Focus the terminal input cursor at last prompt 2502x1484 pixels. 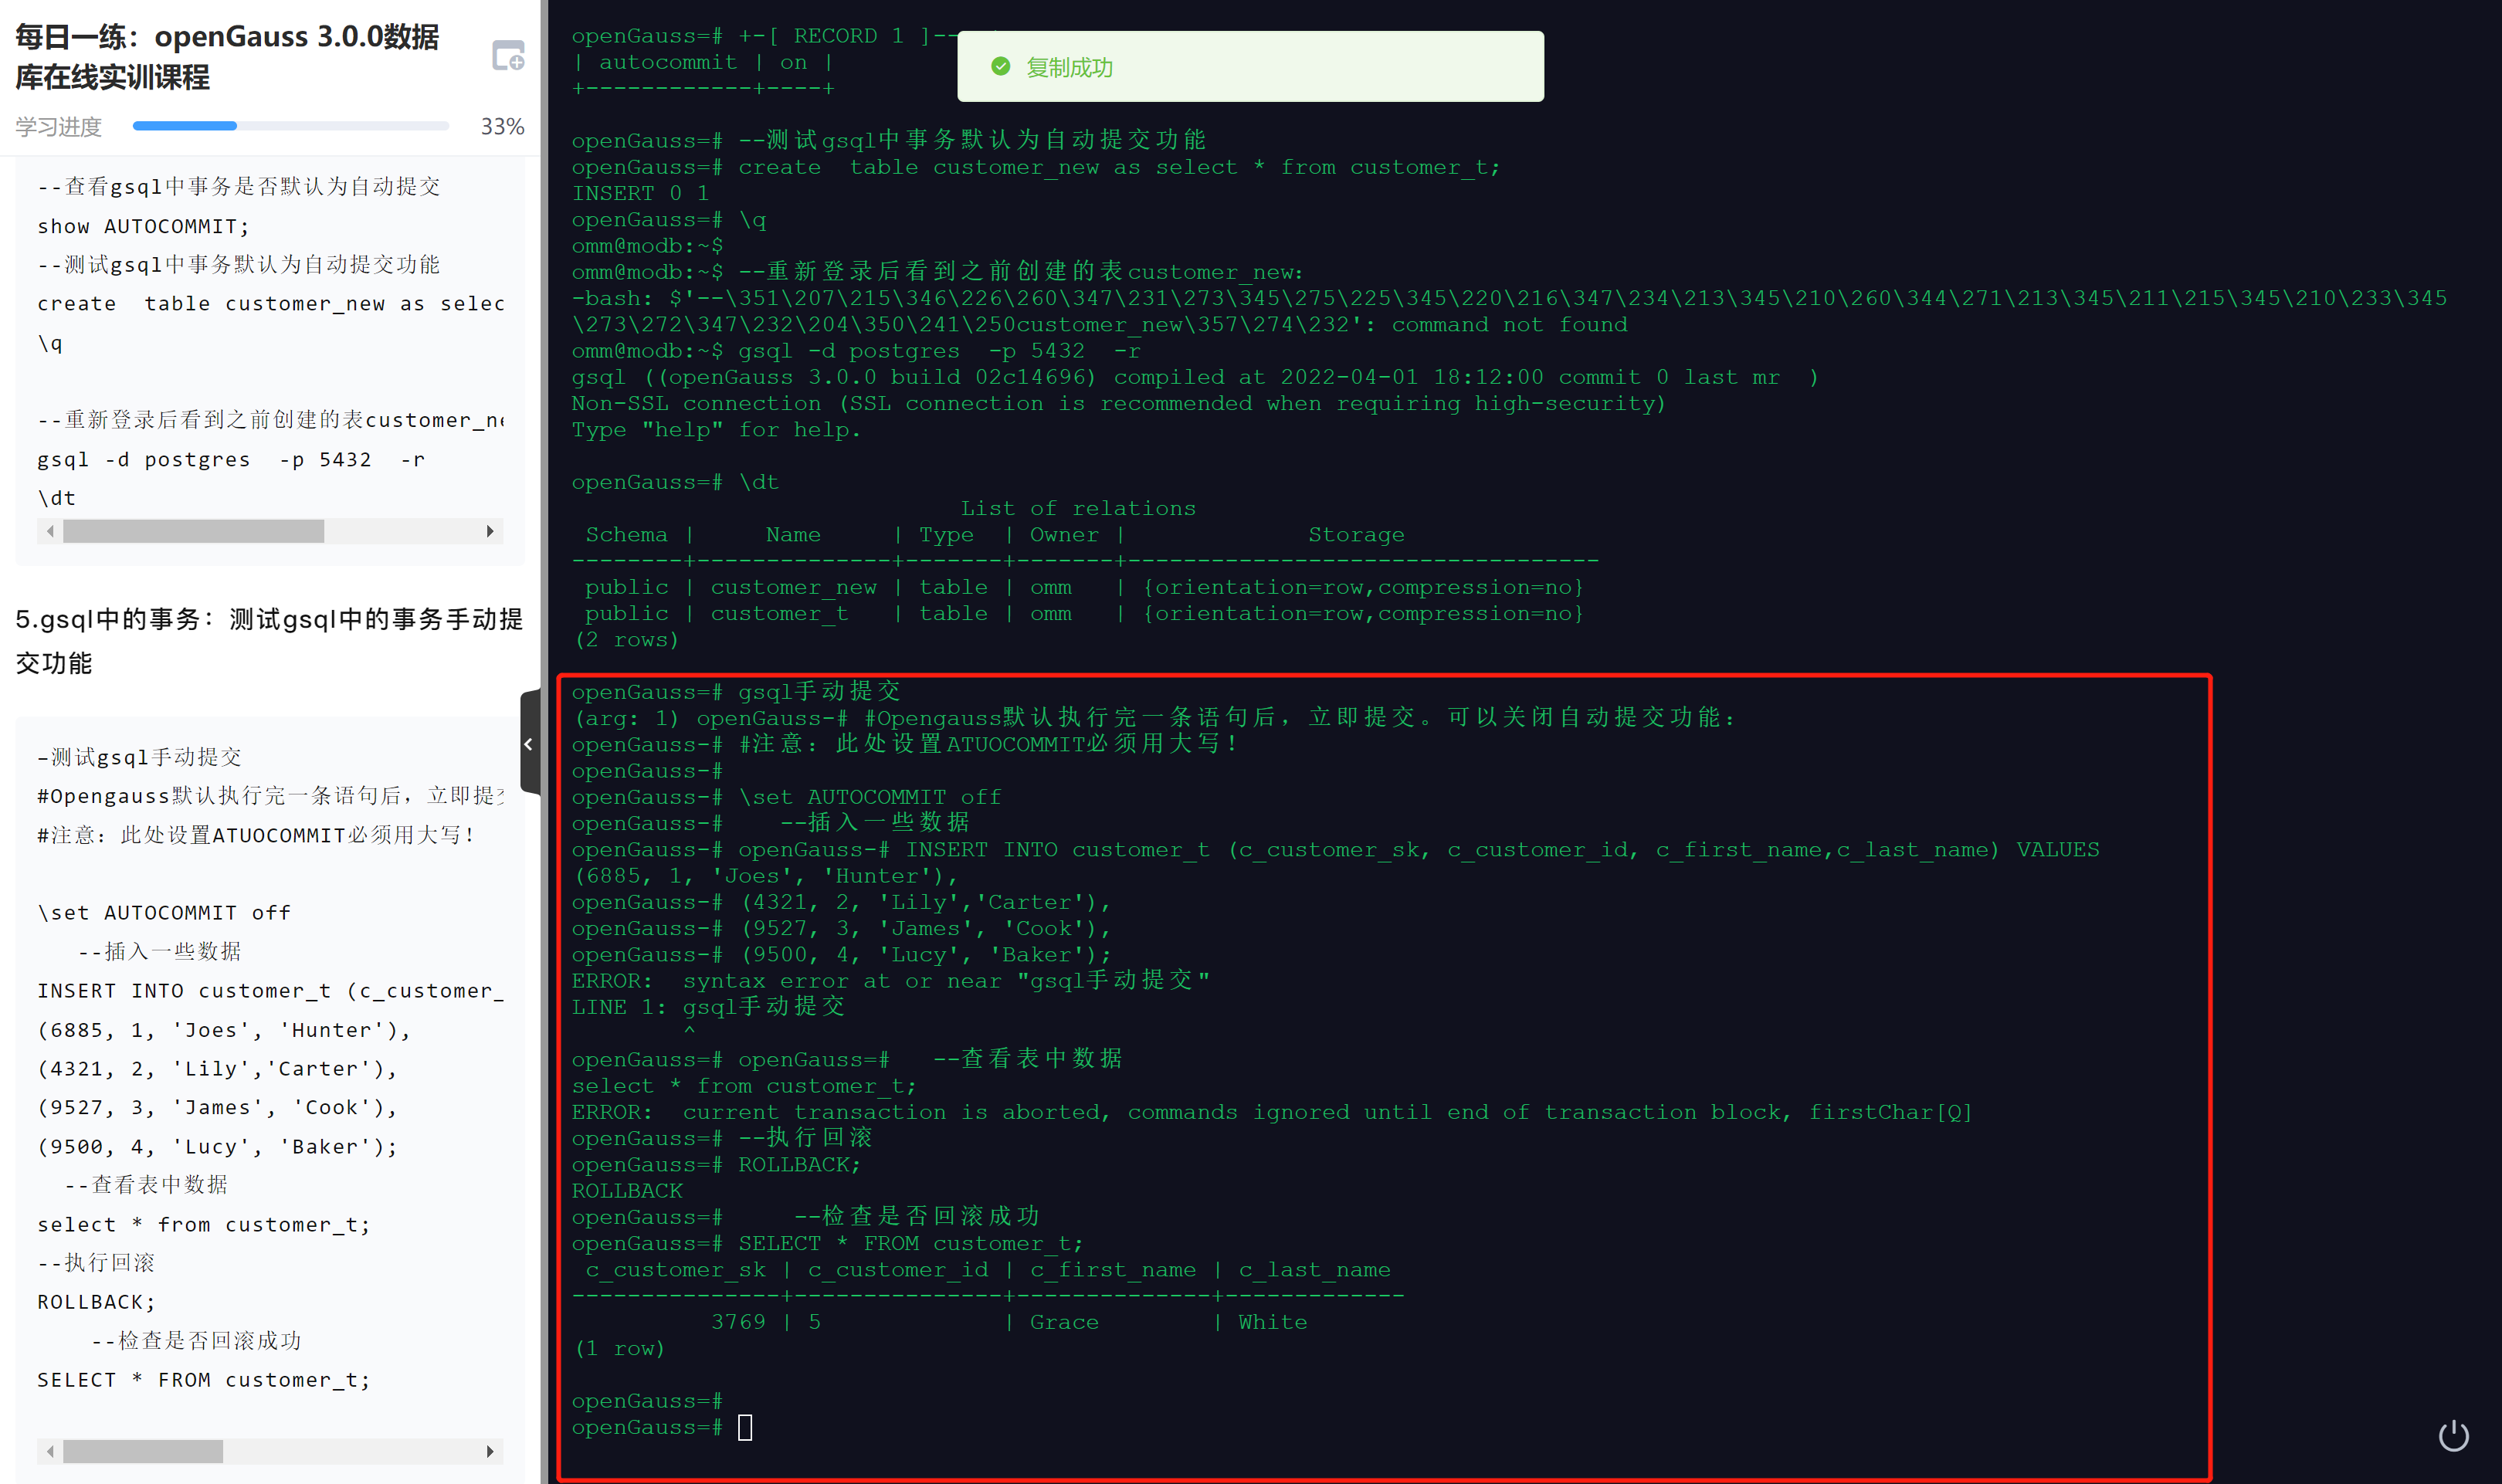click(745, 1427)
